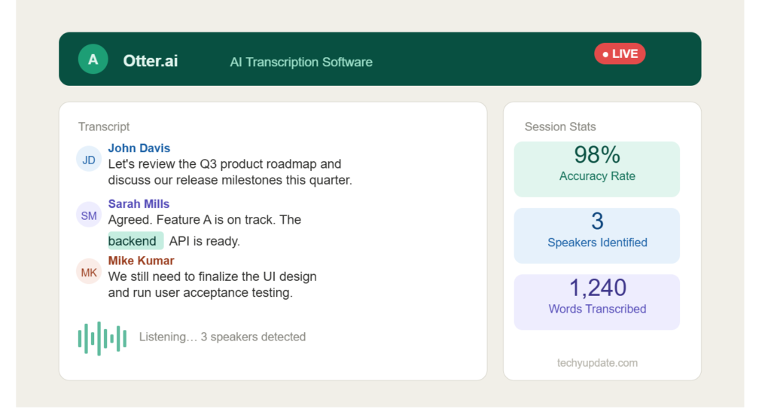This screenshot has width=771, height=418.
Task: Open speaker name Sarah Mills
Action: click(139, 203)
